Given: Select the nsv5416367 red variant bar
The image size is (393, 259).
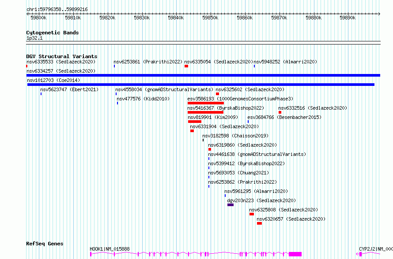Looking at the screenshot, I should pyautogui.click(x=205, y=112).
